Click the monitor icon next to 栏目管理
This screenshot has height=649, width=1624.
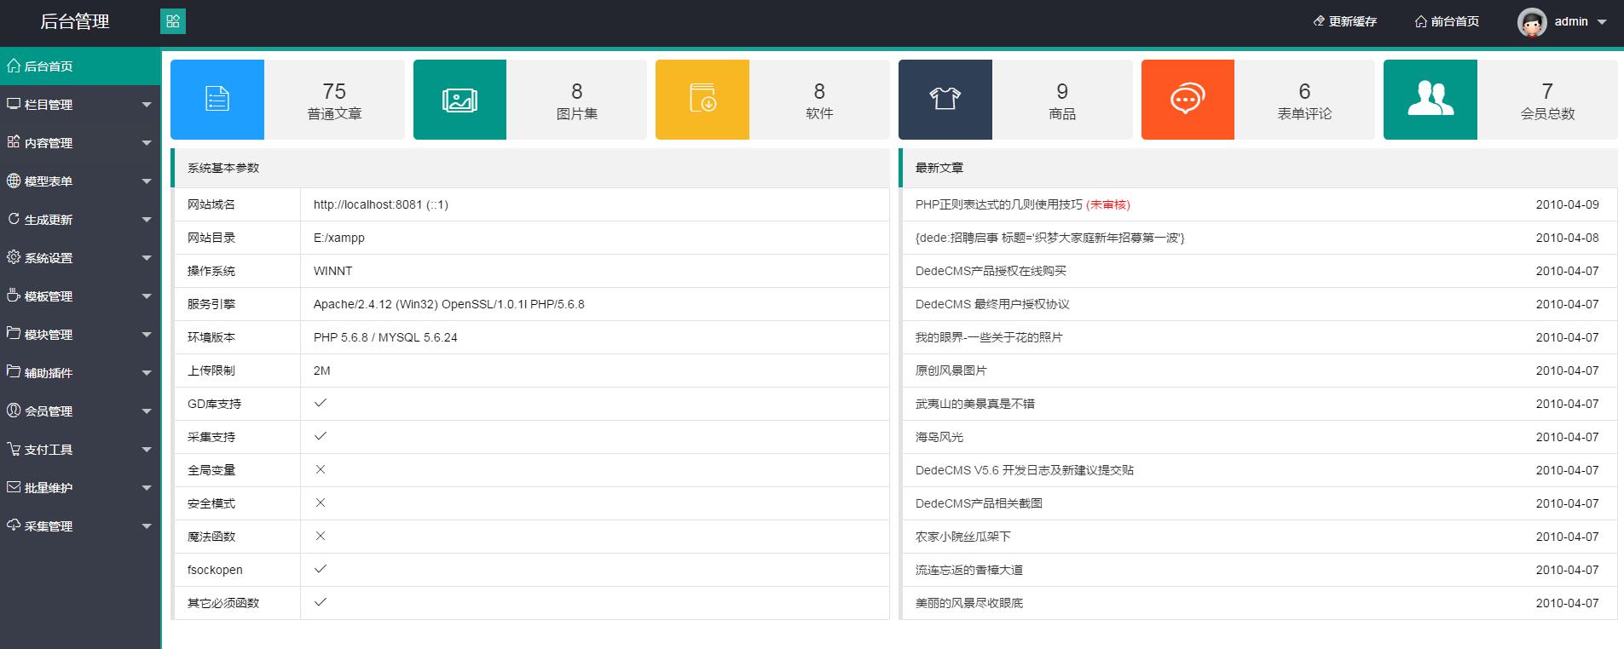pos(14,104)
